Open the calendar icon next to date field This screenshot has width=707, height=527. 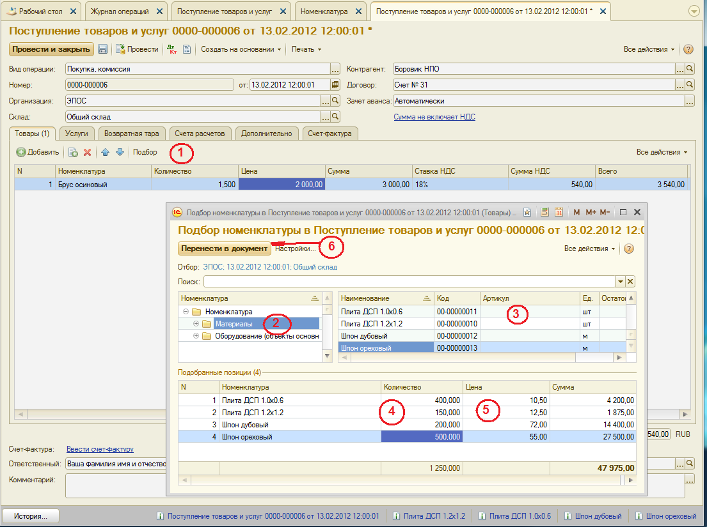pyautogui.click(x=335, y=84)
